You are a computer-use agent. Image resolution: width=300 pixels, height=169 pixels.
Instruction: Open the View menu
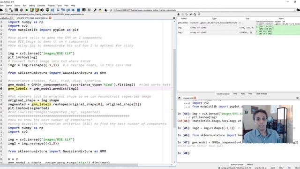coord(66,6)
